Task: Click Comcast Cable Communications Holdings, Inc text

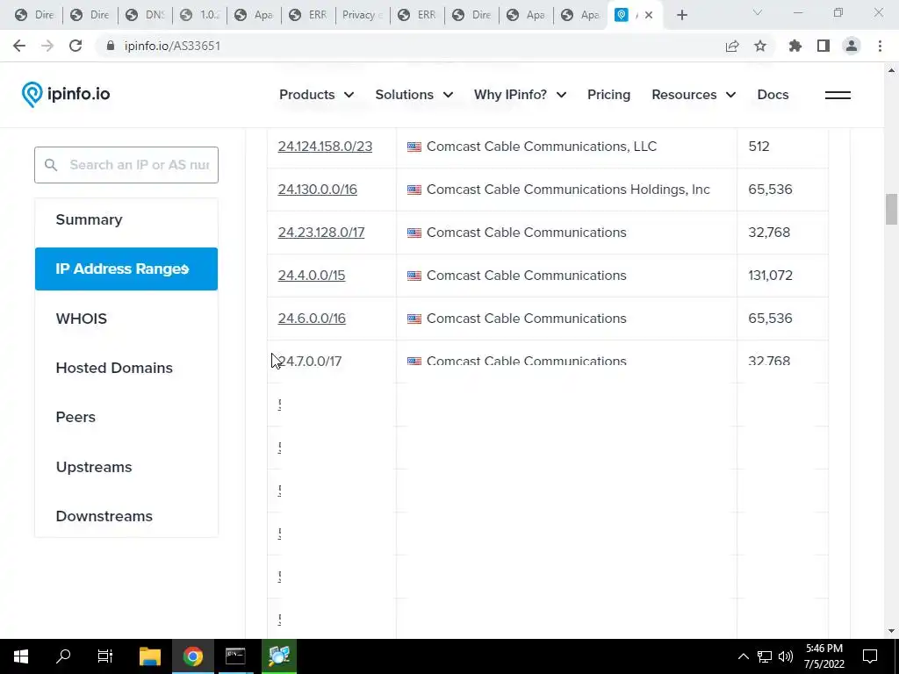Action: pyautogui.click(x=568, y=190)
